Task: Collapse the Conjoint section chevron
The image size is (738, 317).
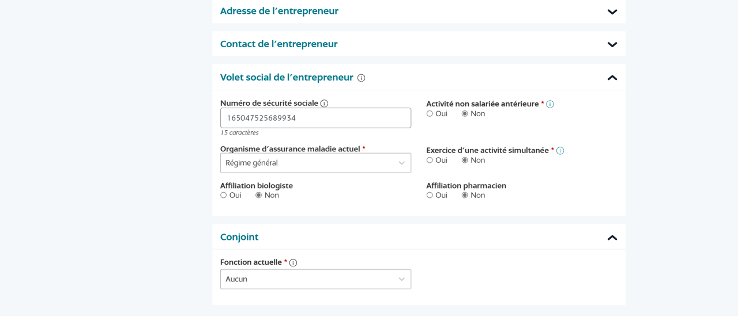Action: point(612,238)
